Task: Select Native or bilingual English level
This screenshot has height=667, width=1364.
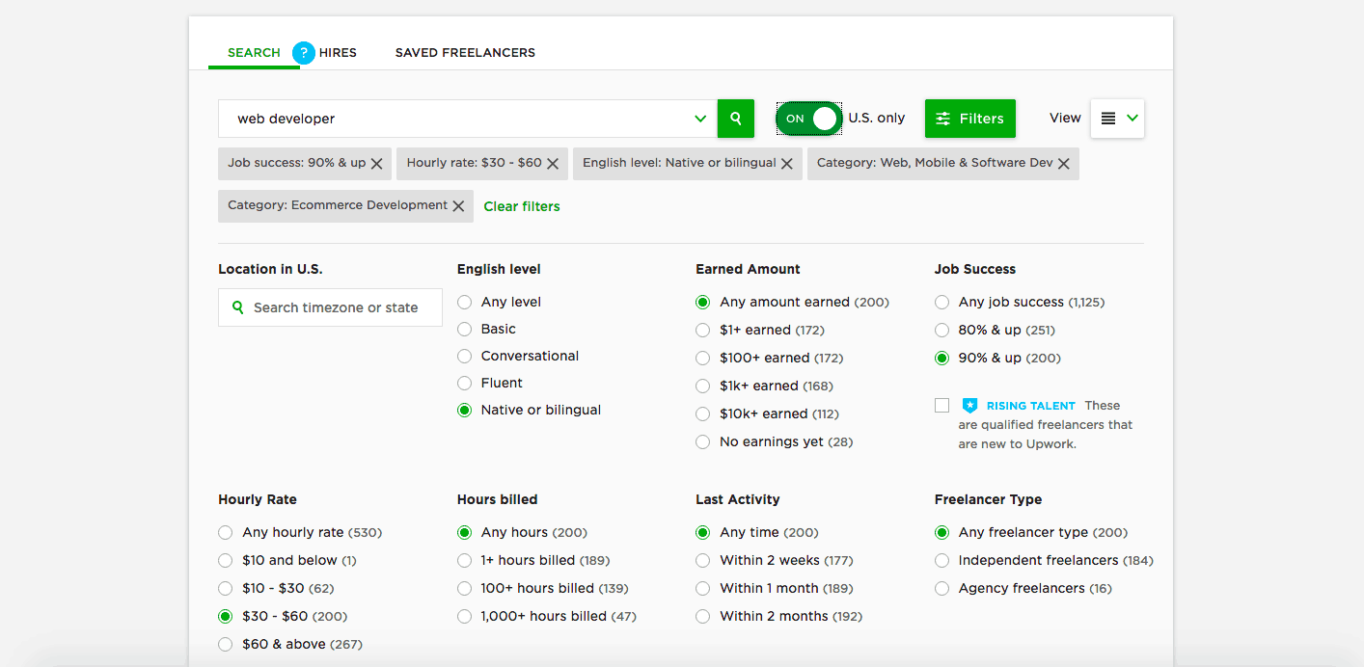Action: tap(465, 410)
